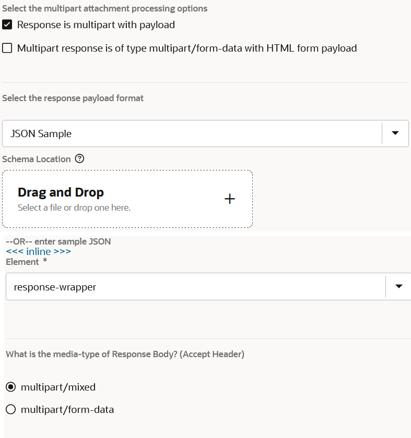Enable the HTML form payload multipart checkbox
Viewport: 411px width, 438px height.
pyautogui.click(x=7, y=48)
